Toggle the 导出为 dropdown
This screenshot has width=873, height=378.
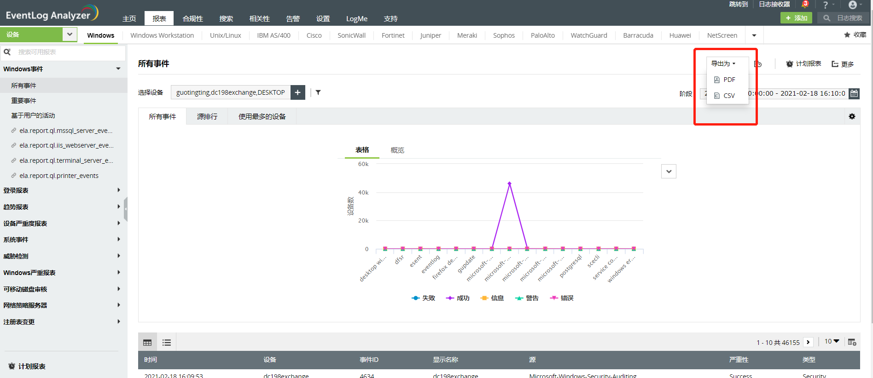723,63
